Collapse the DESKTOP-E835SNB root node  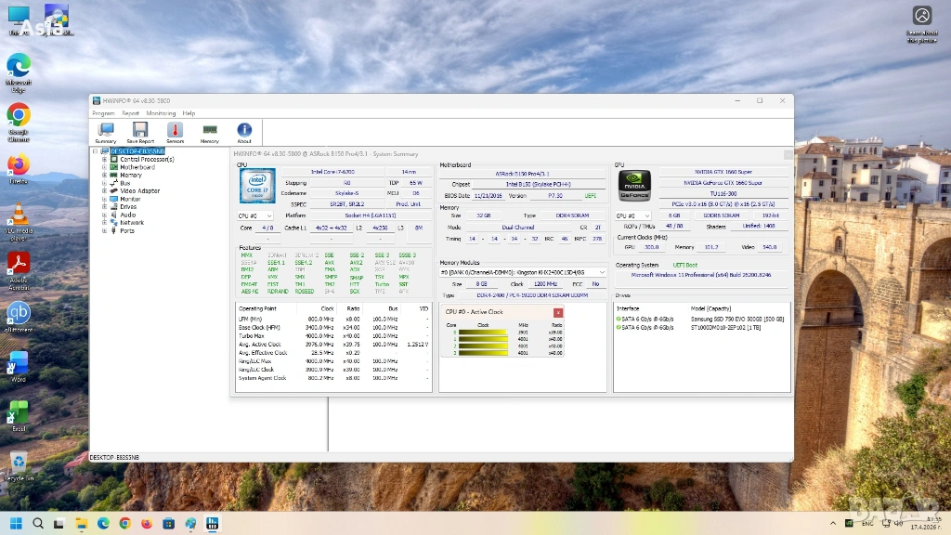(95, 151)
